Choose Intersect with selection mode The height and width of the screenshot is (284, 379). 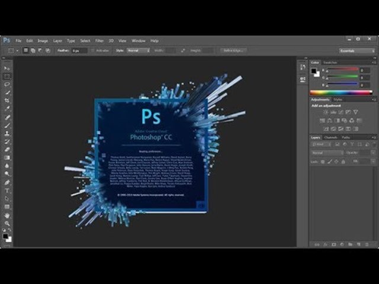coord(48,50)
